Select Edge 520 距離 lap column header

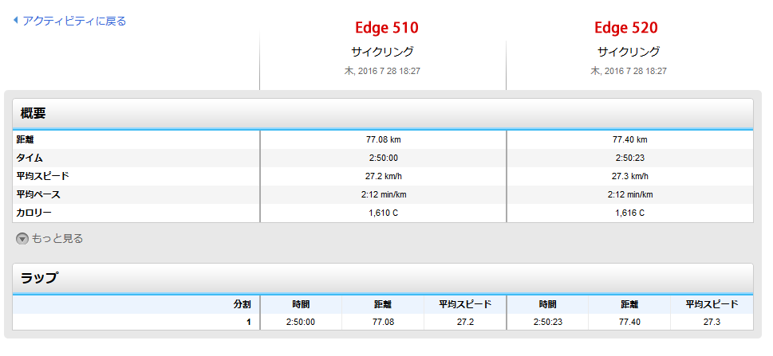tap(629, 304)
